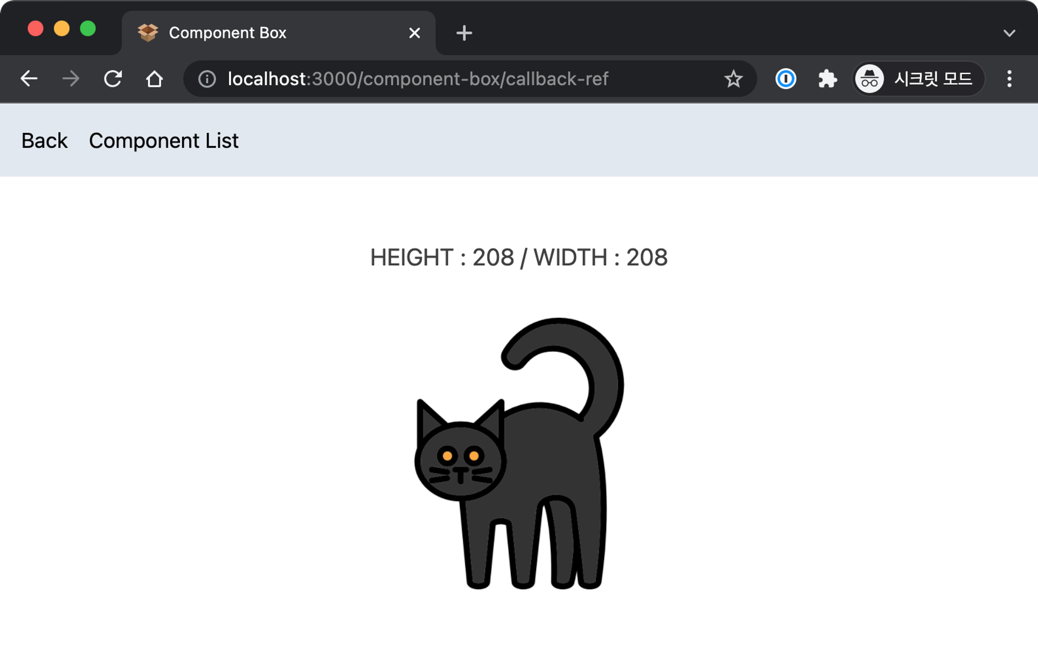Expand the tab search chevron
The image size is (1038, 652).
pos(1009,33)
